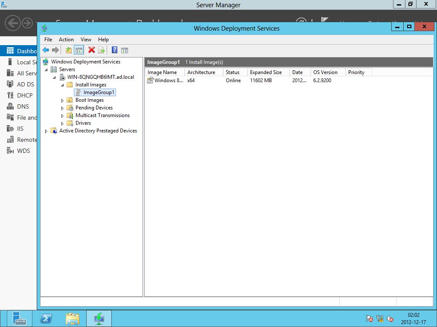Open Help via blue question mark icon
Screen dimensions: 437x327
click(114, 50)
